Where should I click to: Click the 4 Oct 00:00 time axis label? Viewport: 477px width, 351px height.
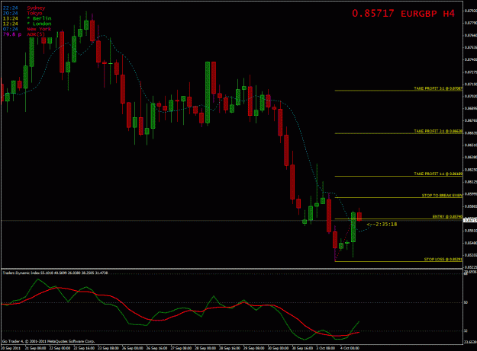[350, 348]
